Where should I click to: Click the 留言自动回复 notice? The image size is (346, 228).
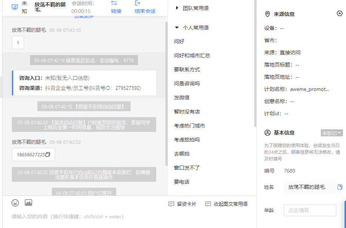pyautogui.click(x=84, y=125)
